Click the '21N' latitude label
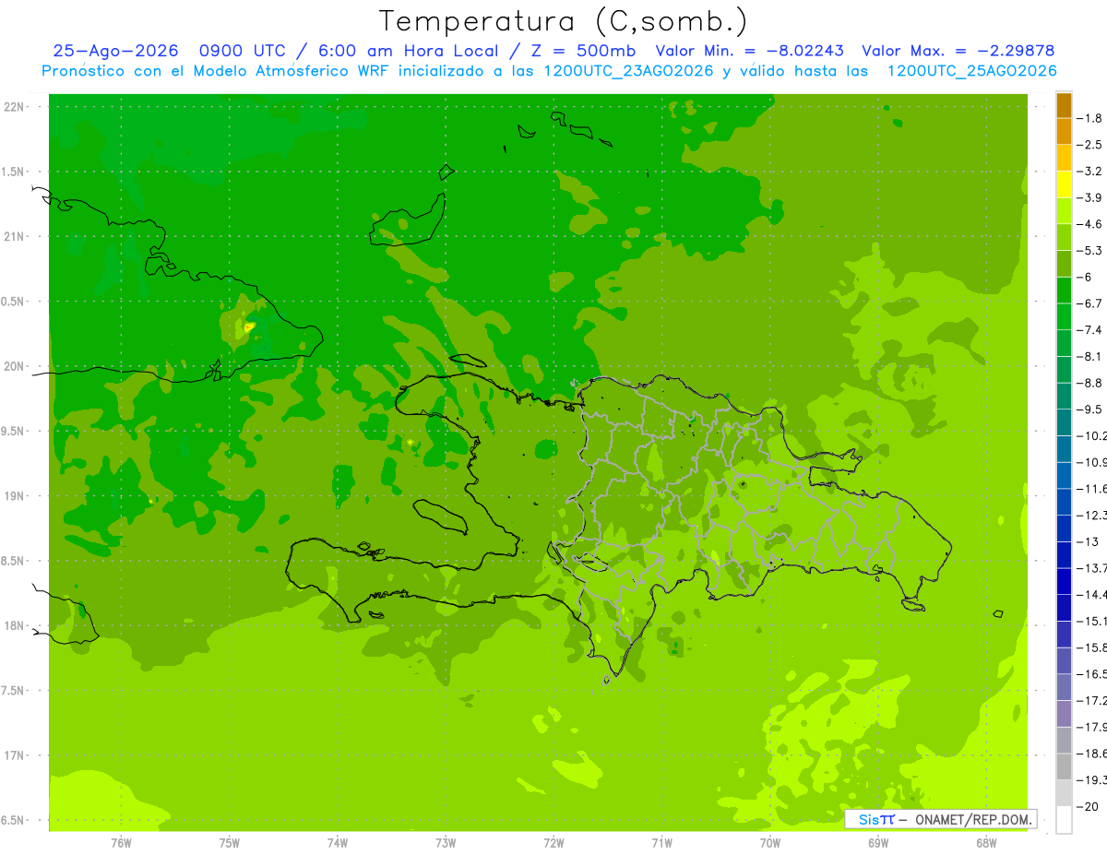The height and width of the screenshot is (855, 1107). 16,237
